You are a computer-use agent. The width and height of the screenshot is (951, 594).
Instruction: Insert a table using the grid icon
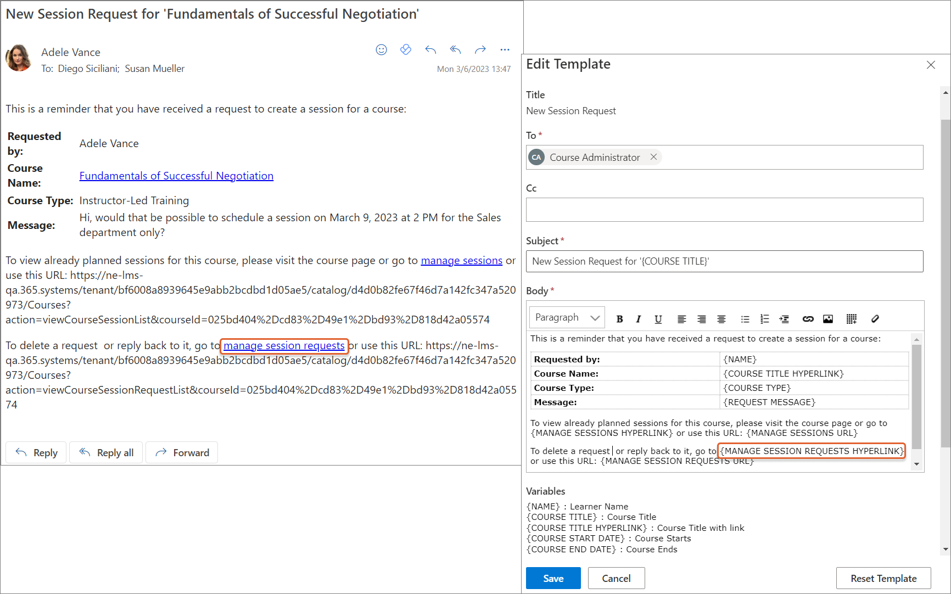click(852, 319)
